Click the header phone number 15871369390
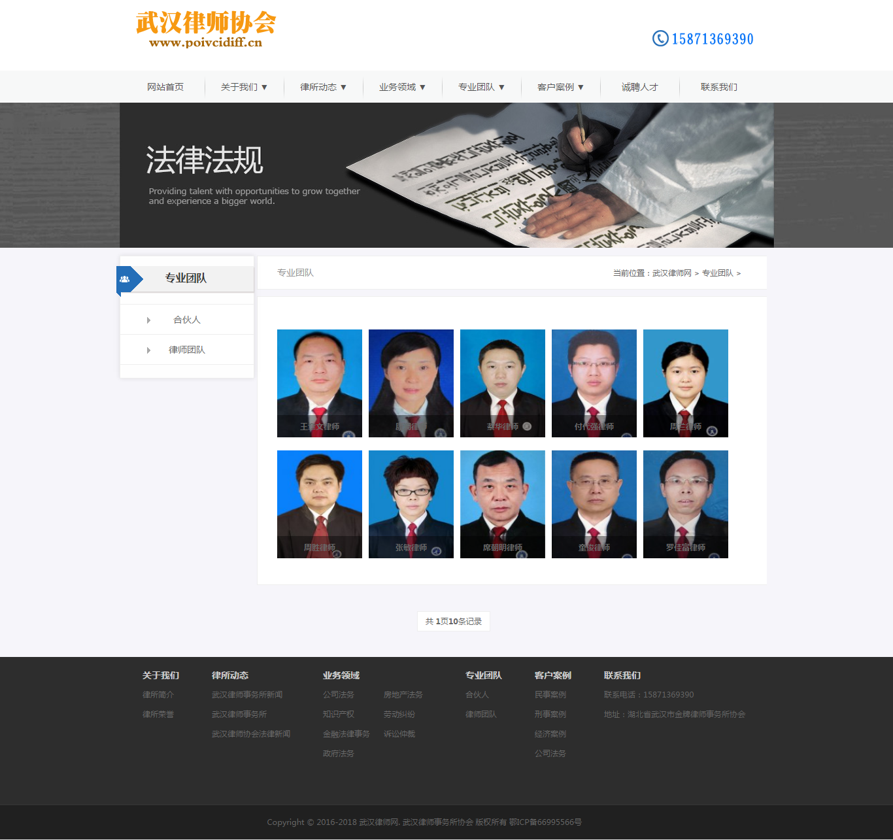This screenshot has height=840, width=893. pyautogui.click(x=713, y=39)
